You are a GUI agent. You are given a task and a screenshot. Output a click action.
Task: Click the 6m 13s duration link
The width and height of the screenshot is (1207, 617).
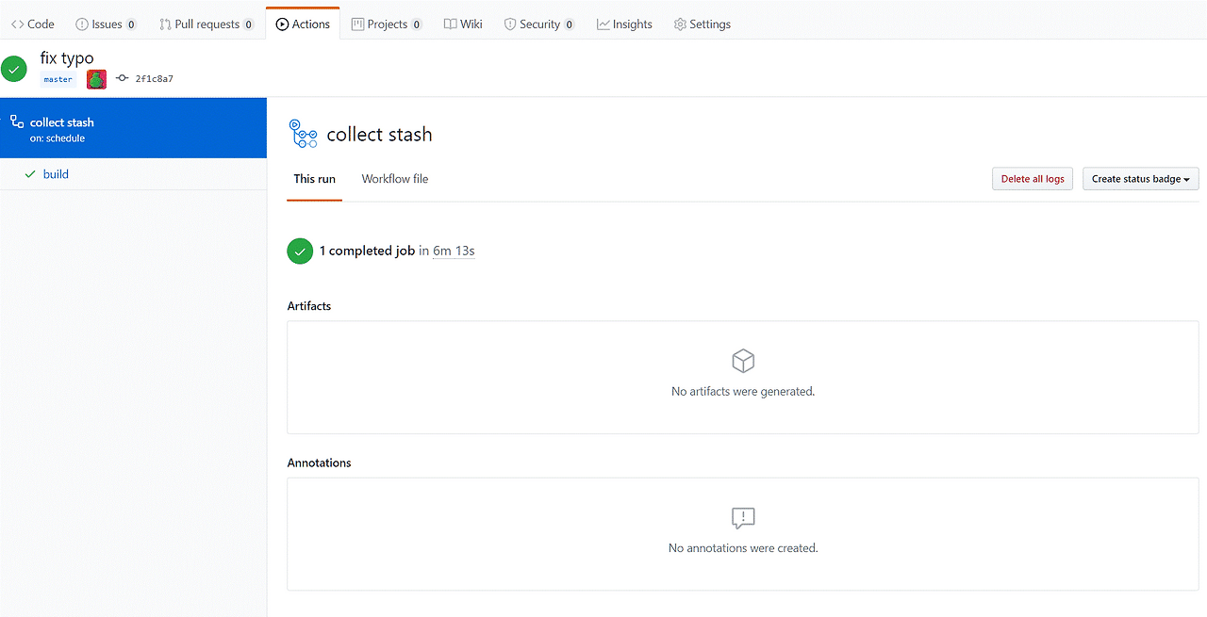(x=454, y=251)
